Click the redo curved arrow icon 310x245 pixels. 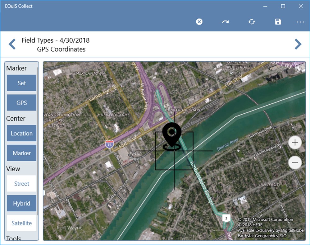click(x=226, y=21)
